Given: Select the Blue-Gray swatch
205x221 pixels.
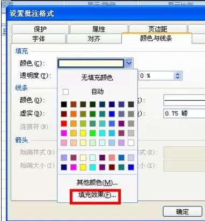Looking at the screenshot, I should [x=121, y=114].
